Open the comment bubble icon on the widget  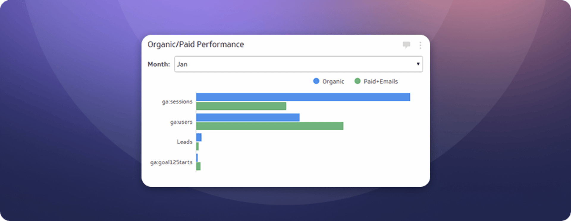406,45
